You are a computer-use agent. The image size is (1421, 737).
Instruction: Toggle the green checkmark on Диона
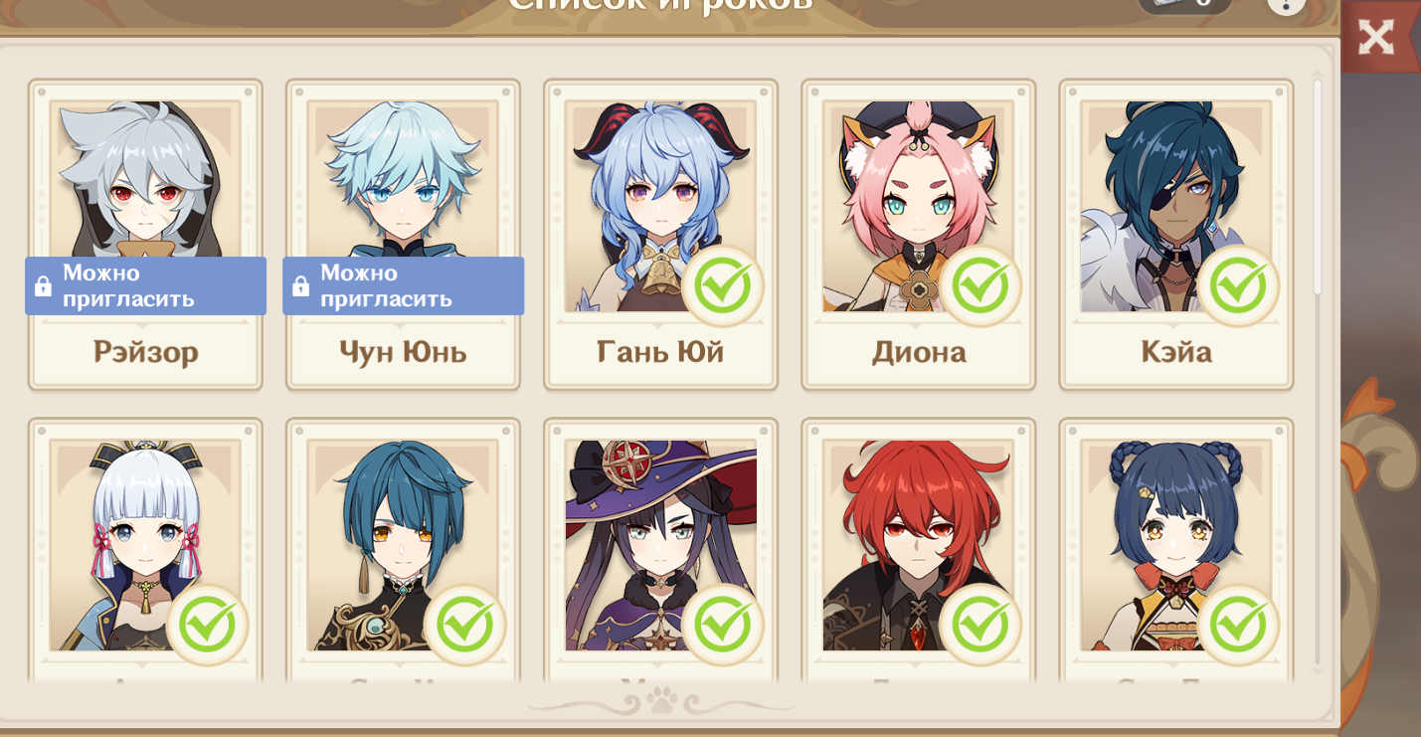click(980, 286)
